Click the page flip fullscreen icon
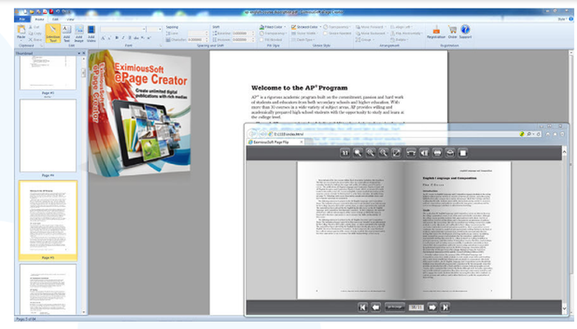This screenshot has height=329, width=577. [x=396, y=153]
